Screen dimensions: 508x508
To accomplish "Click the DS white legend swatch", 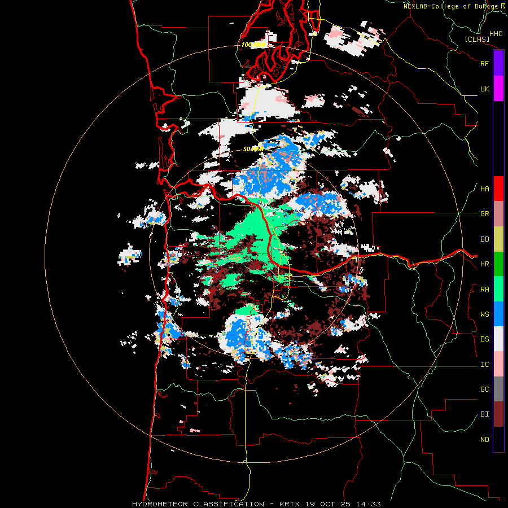I will (x=498, y=339).
